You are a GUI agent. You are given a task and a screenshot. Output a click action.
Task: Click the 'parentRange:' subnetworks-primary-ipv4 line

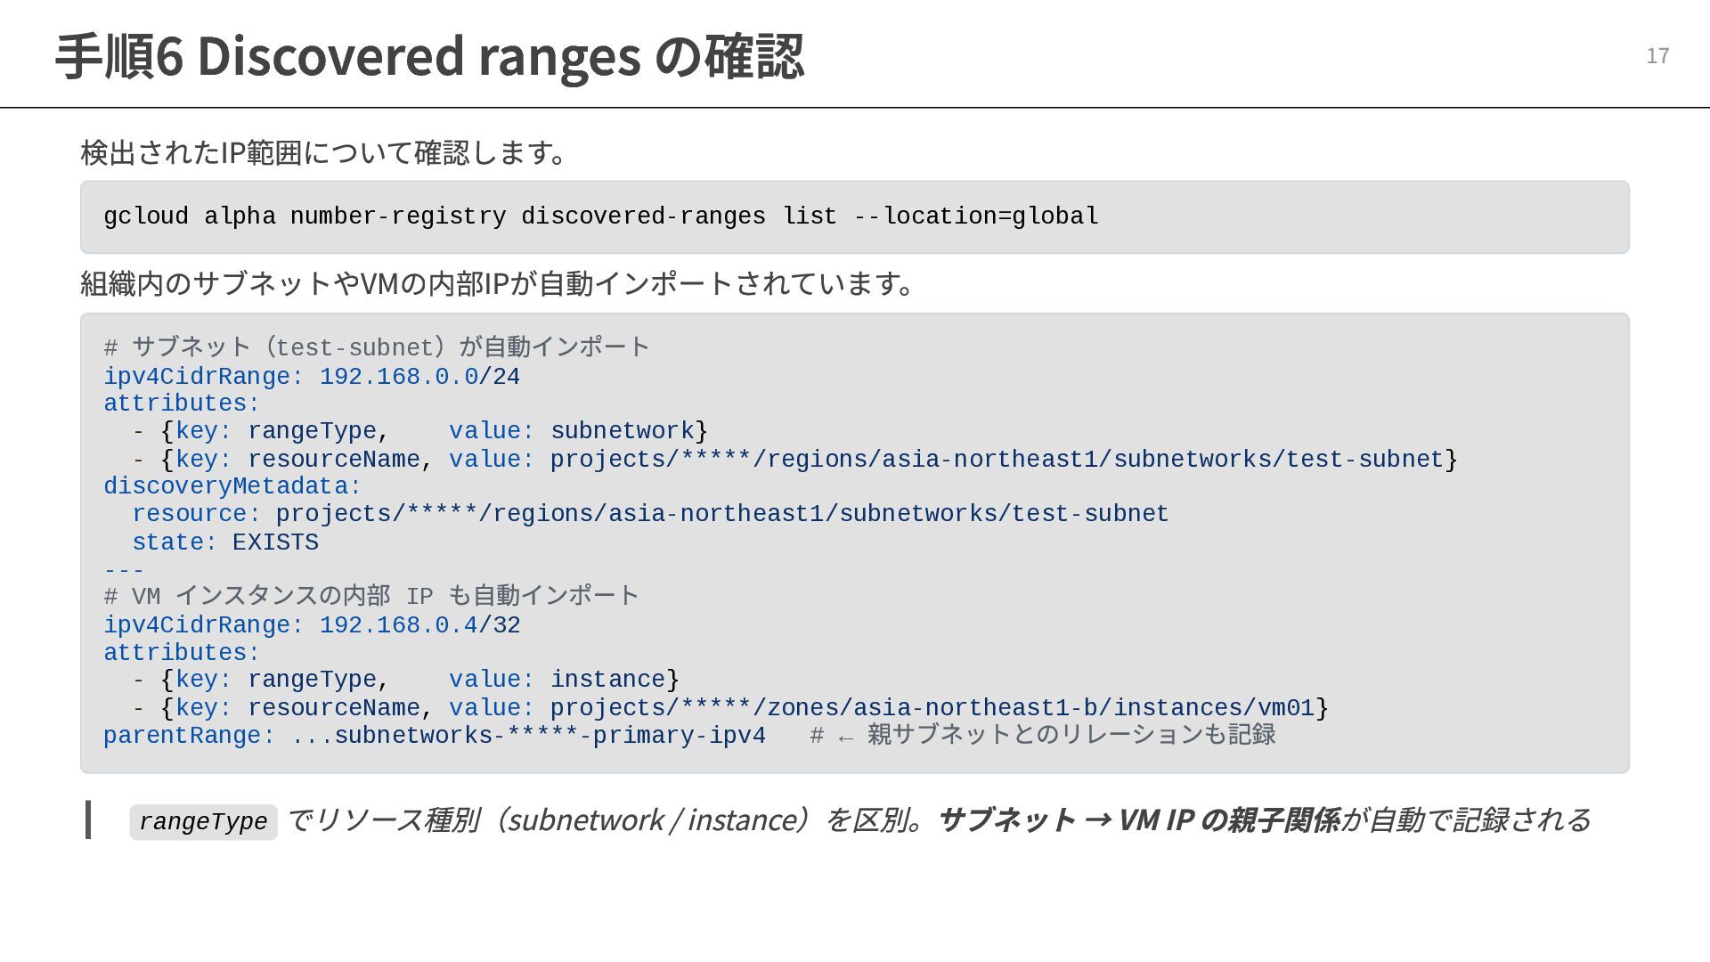coord(435,736)
